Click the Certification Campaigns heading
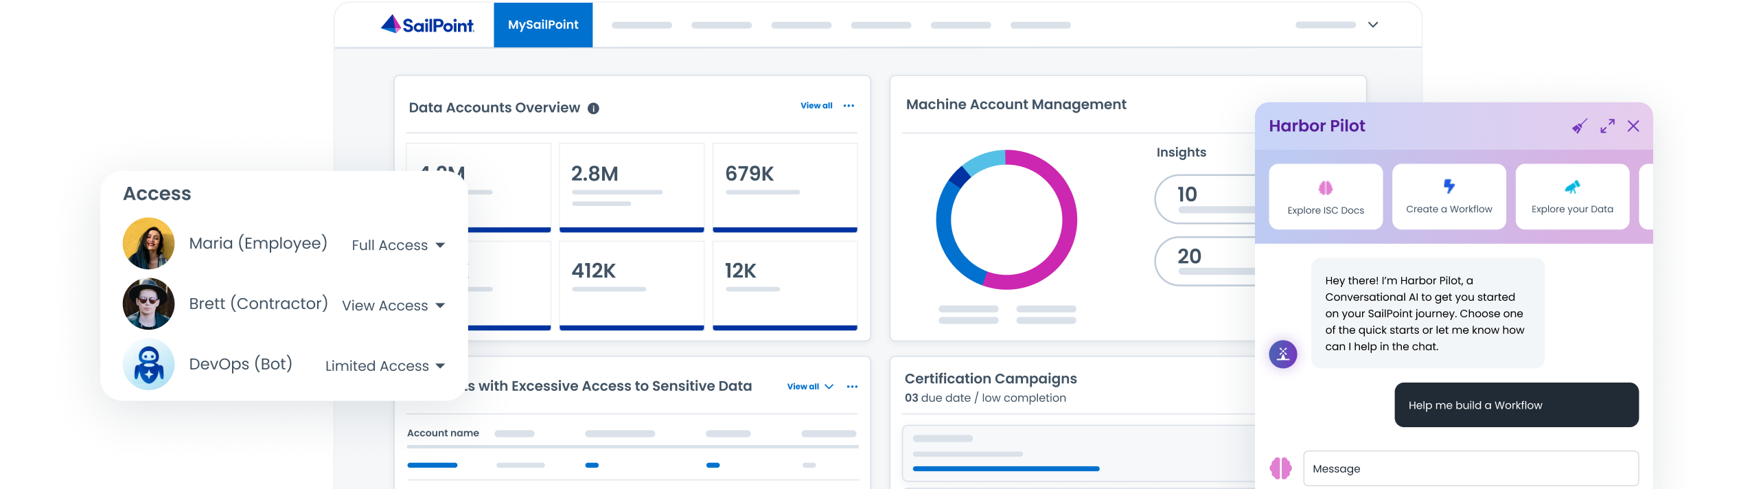The width and height of the screenshot is (1752, 489). (x=991, y=378)
